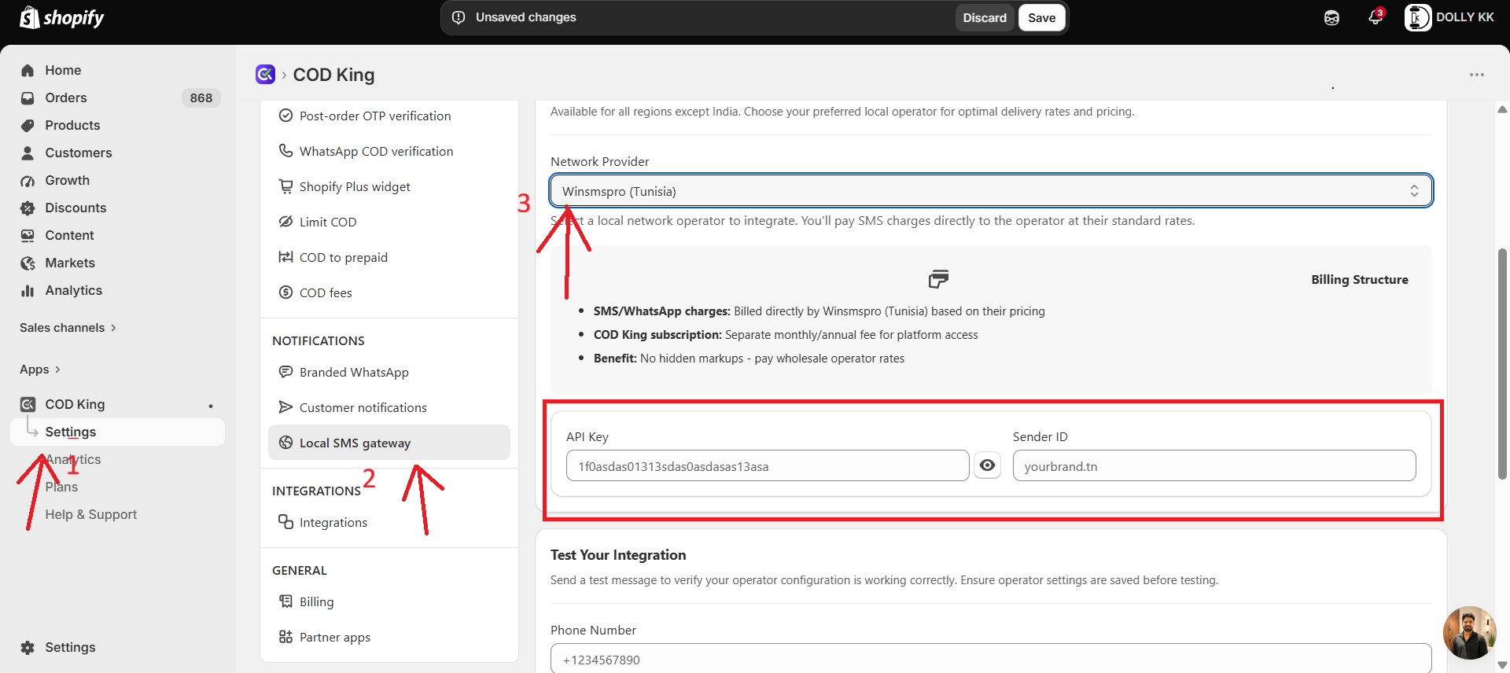The height and width of the screenshot is (673, 1510).
Task: Click the COD fees dollar icon
Action: (285, 292)
